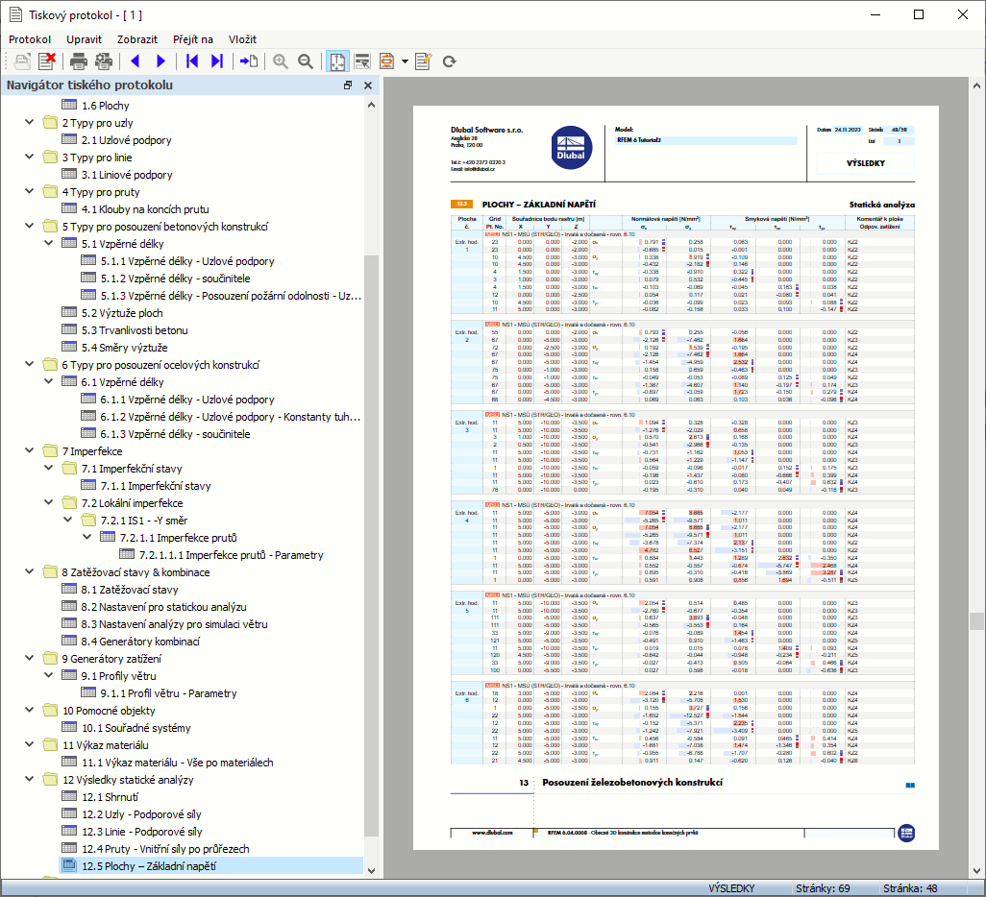Viewport: 986px width, 897px height.
Task: Collapse the '12 Výsledky statické analýzy' folder
Action: point(30,779)
